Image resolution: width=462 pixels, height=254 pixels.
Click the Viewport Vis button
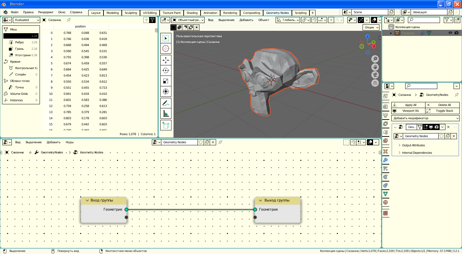(x=408, y=111)
